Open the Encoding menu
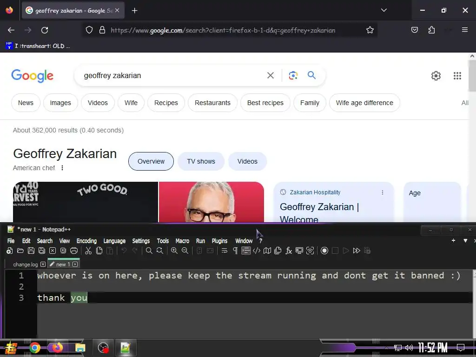 86,241
